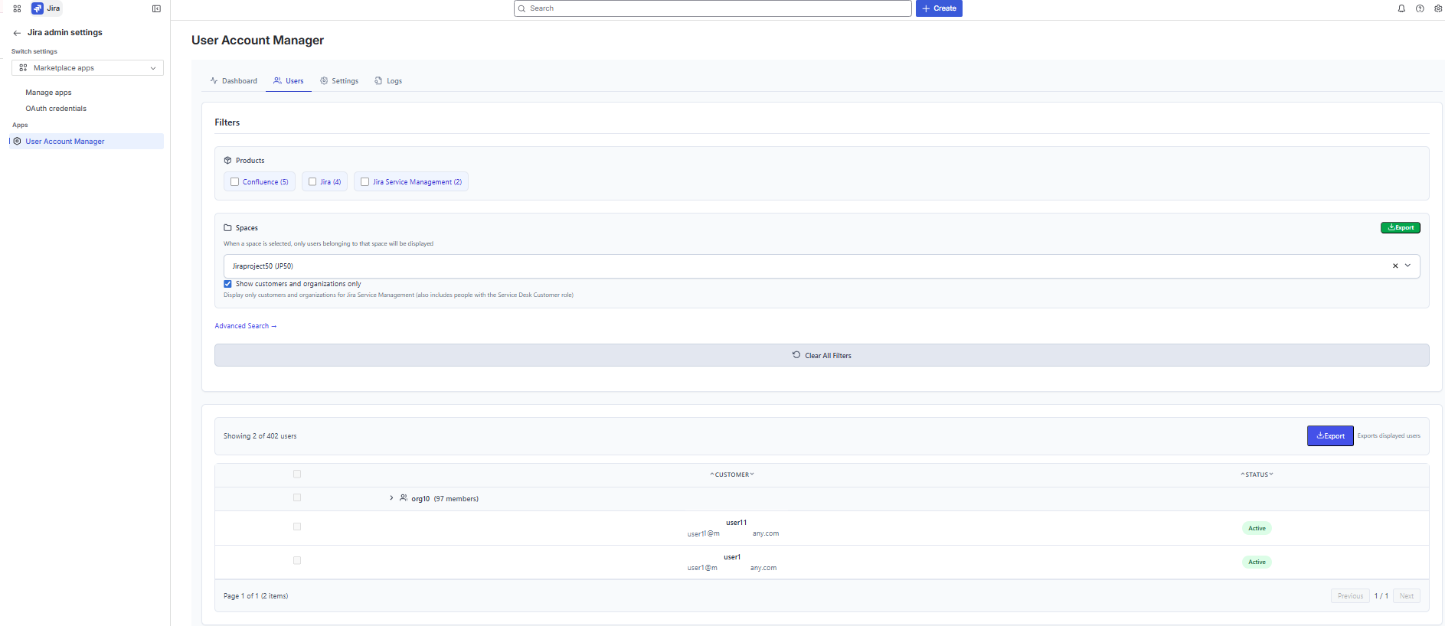Viewport: 1445px width, 626px height.
Task: Collapse the sidebar with the panel icon
Action: click(156, 8)
